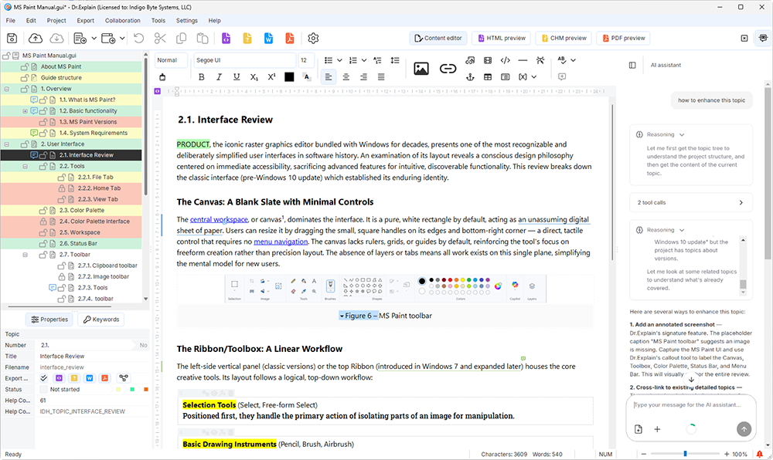Screen dimensions: 773x460
Task: Open the spell check dropdown arrow
Action: coord(573,60)
